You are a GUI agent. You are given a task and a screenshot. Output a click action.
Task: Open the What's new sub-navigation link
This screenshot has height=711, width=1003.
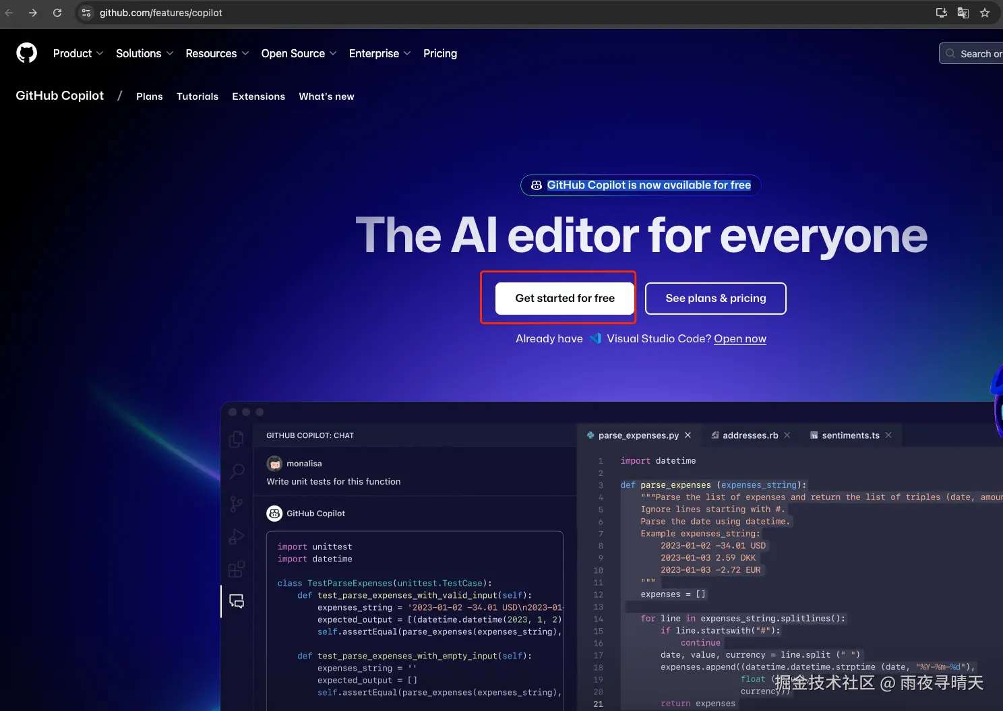pyautogui.click(x=327, y=96)
